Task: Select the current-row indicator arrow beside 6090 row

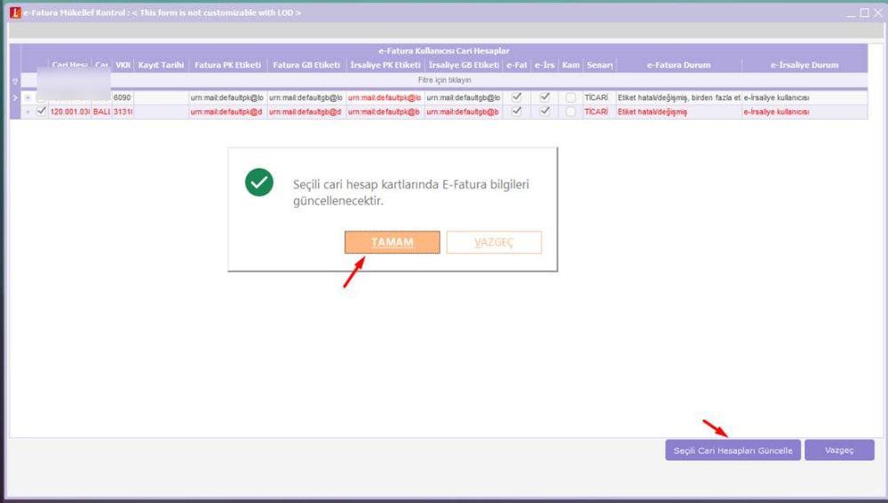Action: pyautogui.click(x=15, y=98)
